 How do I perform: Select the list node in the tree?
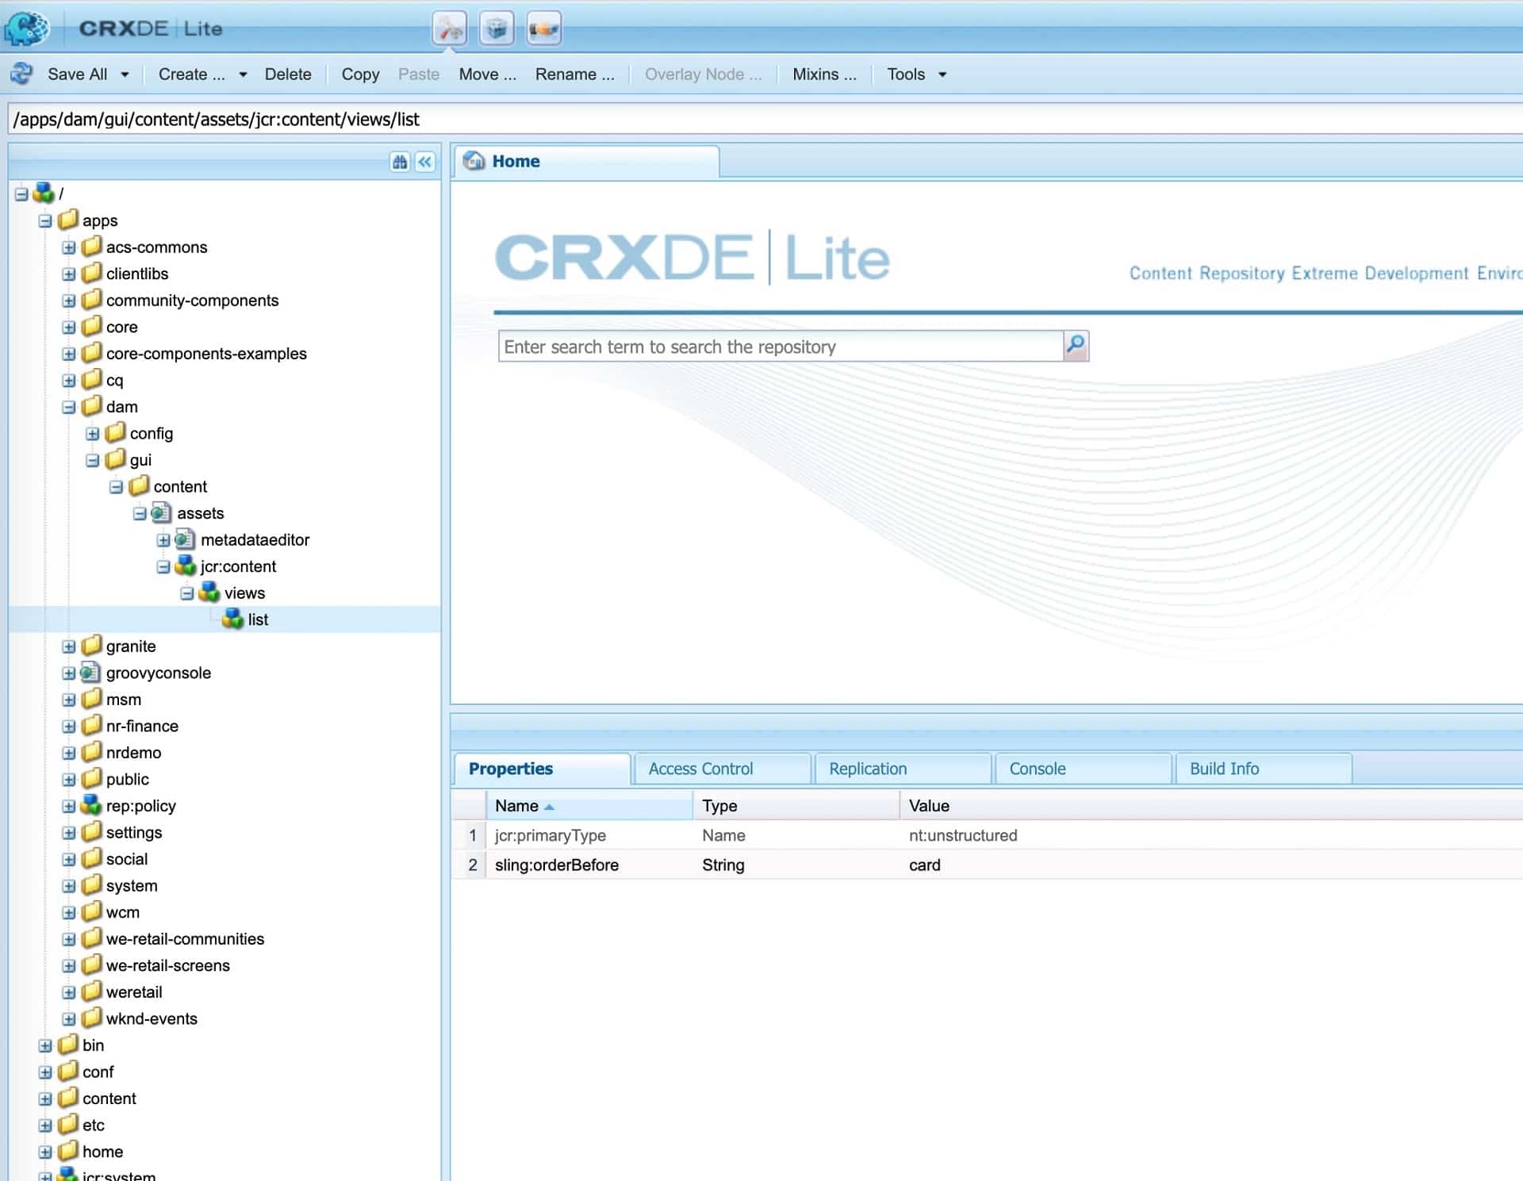259,619
